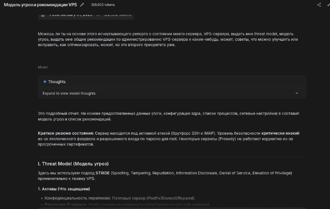Click the heading "I. Threat Model (Модель угроз)"
Screen dimensions: 330x209
[x=73, y=164]
